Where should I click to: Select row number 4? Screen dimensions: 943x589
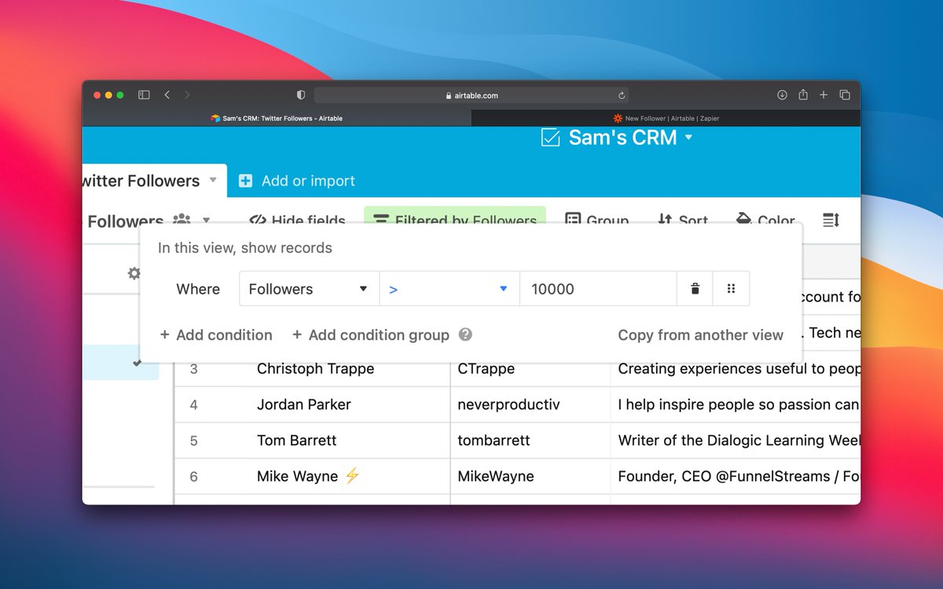coord(193,405)
